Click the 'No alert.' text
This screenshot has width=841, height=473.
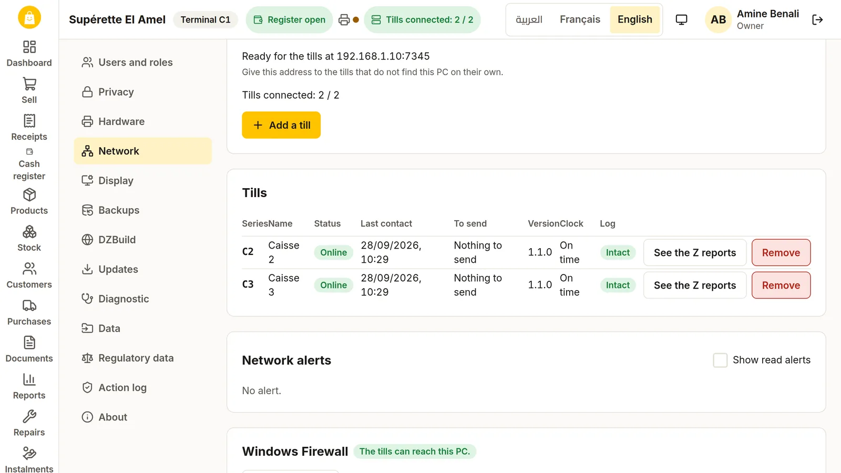click(262, 391)
